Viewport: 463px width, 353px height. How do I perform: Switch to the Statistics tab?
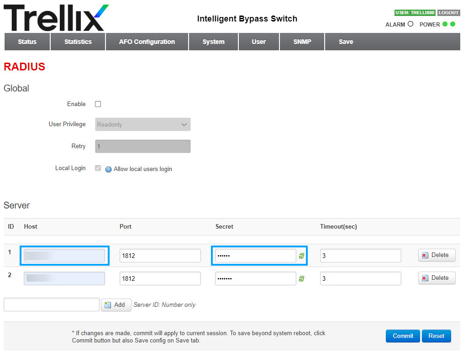click(x=78, y=42)
